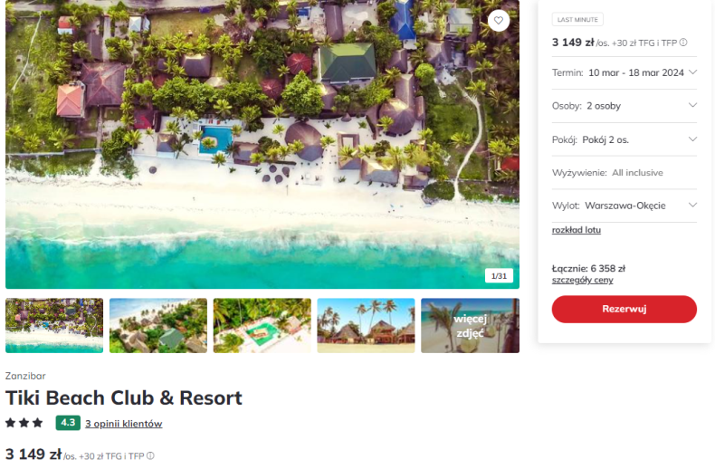Open 3 opinii klientów reviews link
The height and width of the screenshot is (469, 715).
124,424
